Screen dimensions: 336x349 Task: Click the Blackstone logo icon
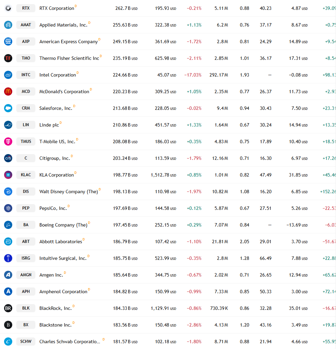(x=8, y=325)
